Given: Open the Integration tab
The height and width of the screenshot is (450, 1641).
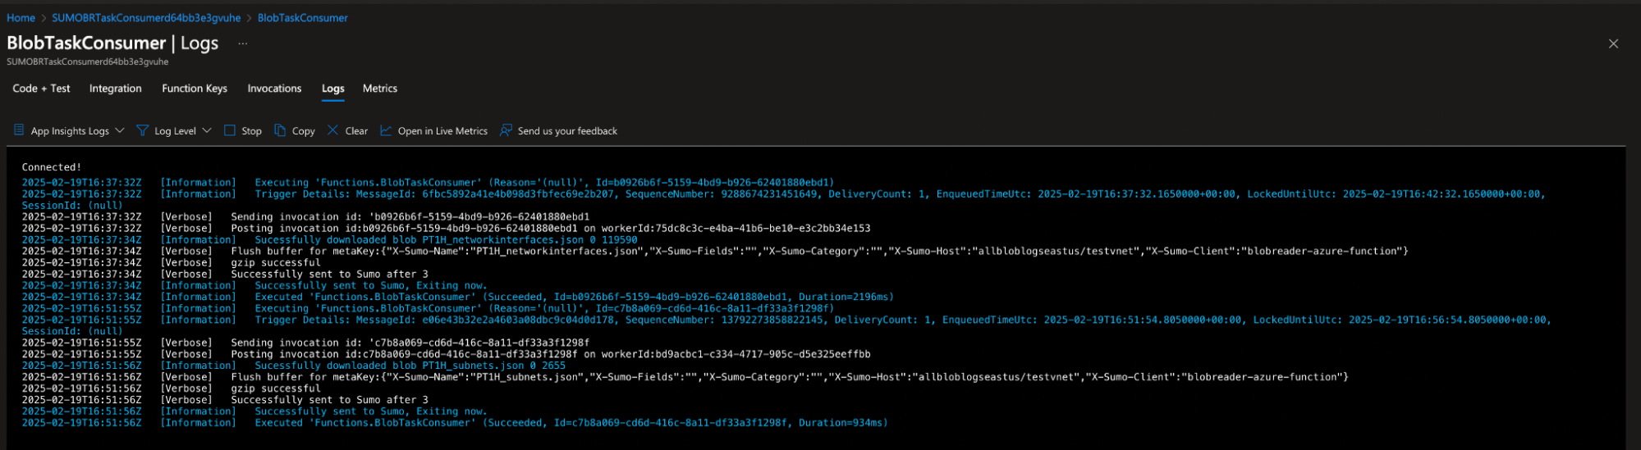Looking at the screenshot, I should click(115, 89).
